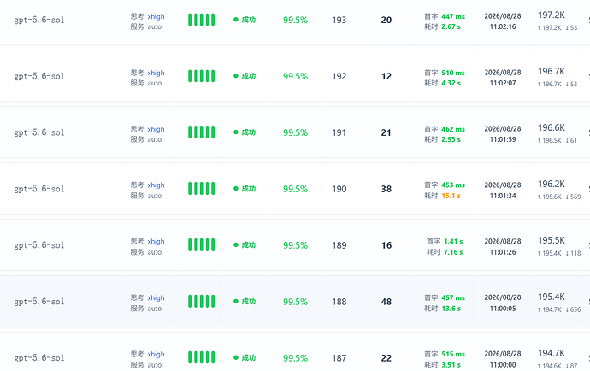Click the green bars indicator in row 190

coord(201,189)
